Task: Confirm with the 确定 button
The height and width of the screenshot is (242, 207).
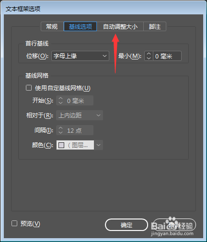Action: pos(126,225)
